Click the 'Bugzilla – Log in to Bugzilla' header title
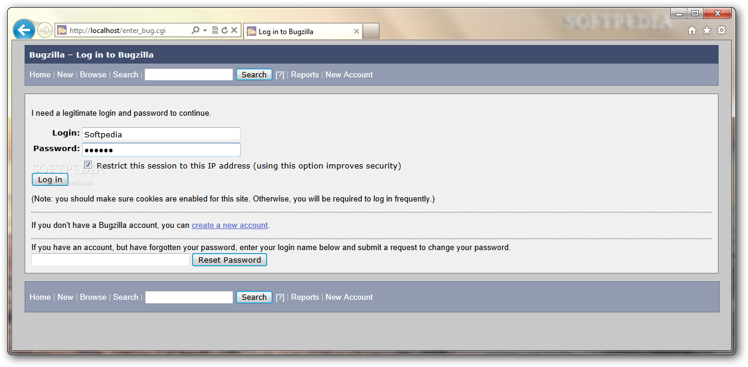 coord(91,55)
